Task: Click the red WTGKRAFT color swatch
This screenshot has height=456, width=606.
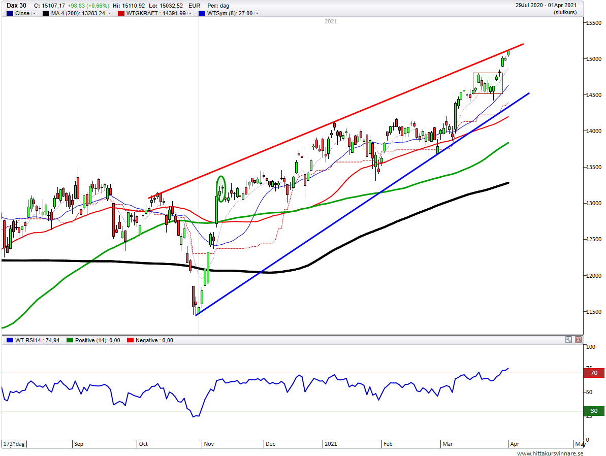Action: [121, 14]
